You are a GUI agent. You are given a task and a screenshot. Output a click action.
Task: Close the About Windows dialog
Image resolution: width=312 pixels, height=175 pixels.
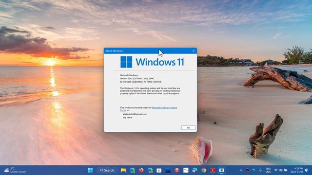click(x=194, y=51)
